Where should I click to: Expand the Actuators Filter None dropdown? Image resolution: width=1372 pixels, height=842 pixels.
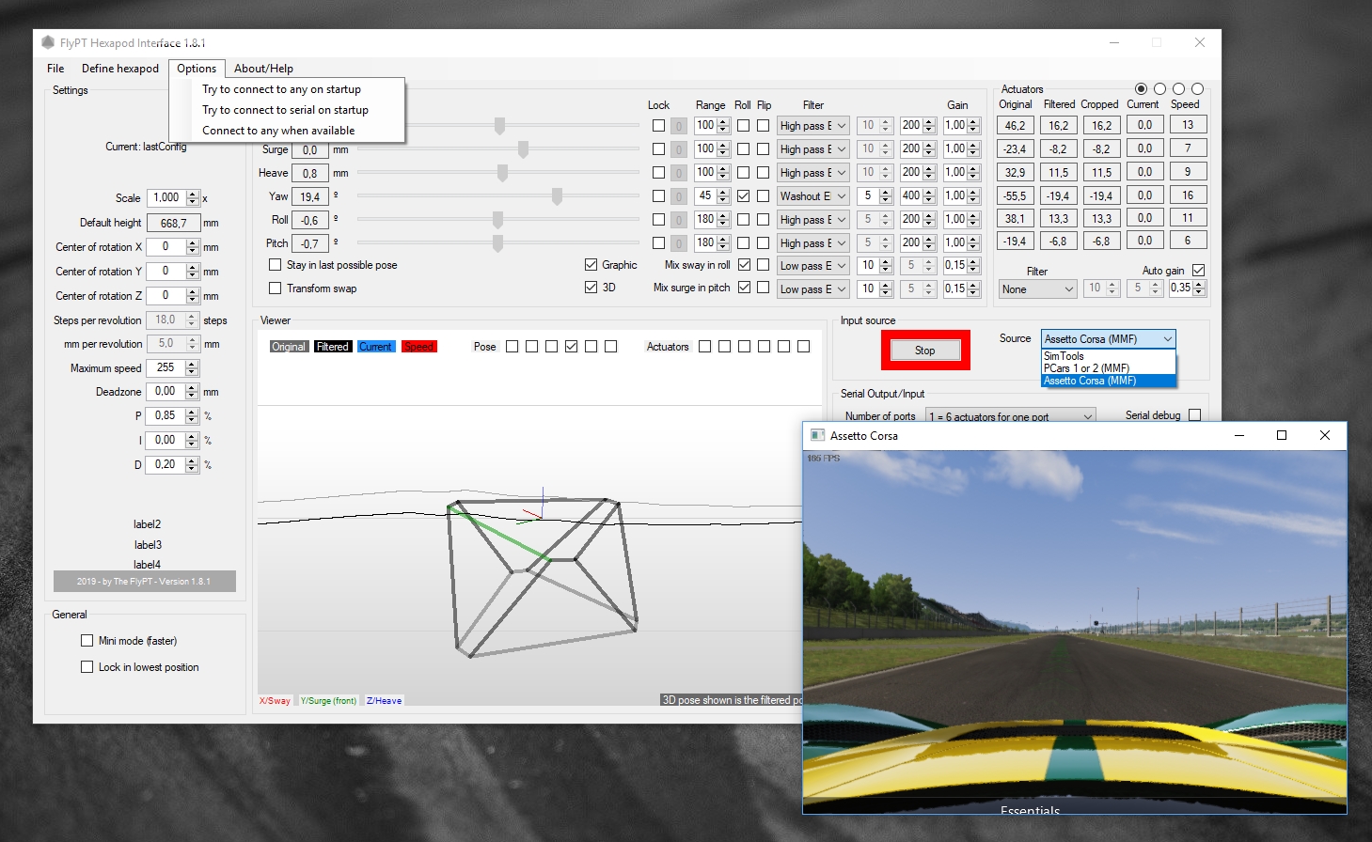coord(1037,289)
